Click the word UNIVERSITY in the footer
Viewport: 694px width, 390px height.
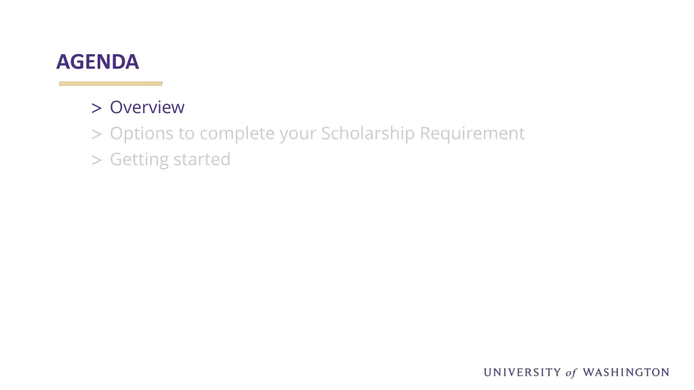pos(523,372)
